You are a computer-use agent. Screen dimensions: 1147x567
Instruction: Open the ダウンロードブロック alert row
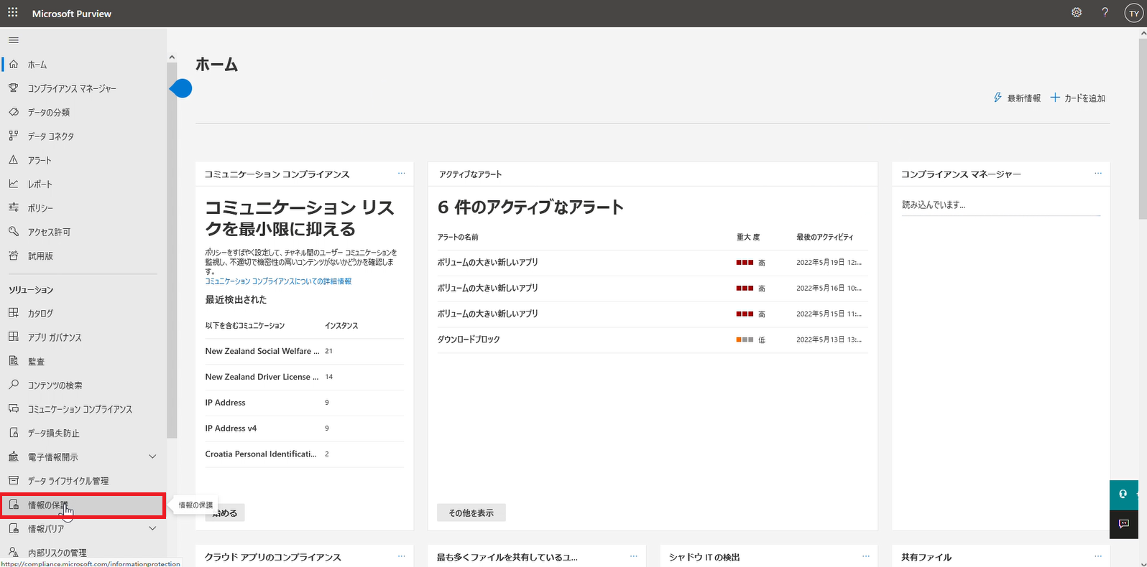(x=653, y=339)
